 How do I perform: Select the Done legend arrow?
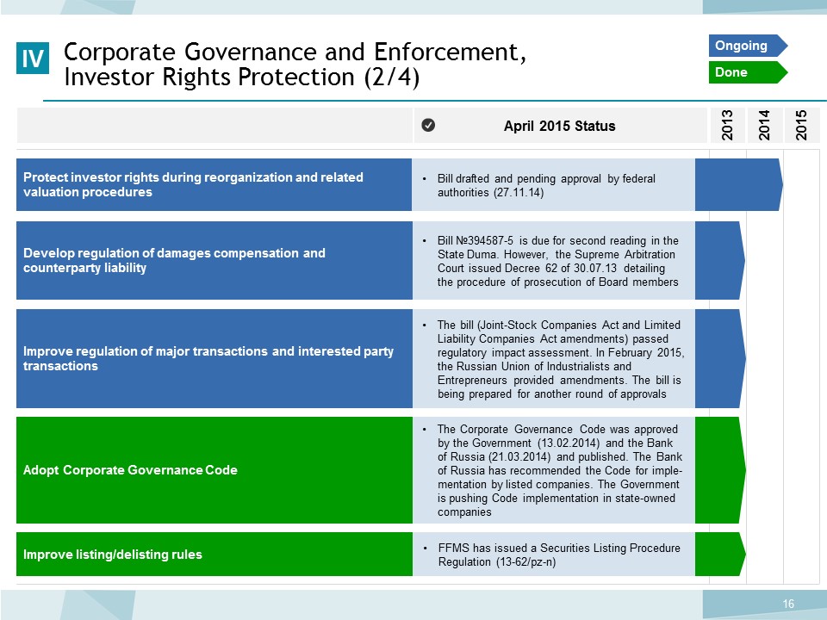pos(748,72)
